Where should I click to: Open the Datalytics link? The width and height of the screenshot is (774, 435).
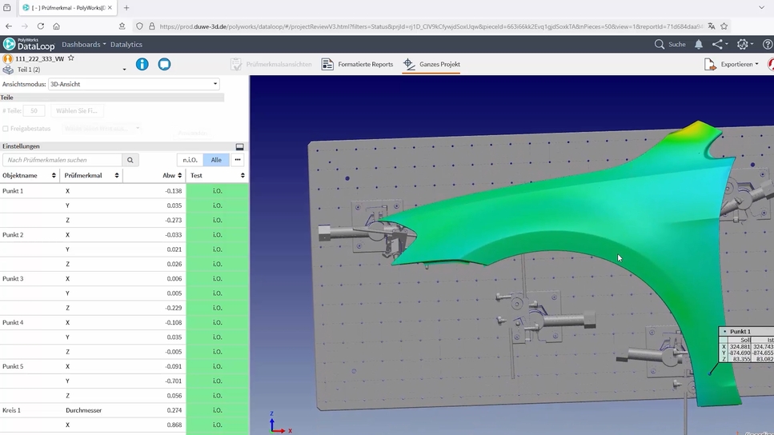[x=126, y=45]
